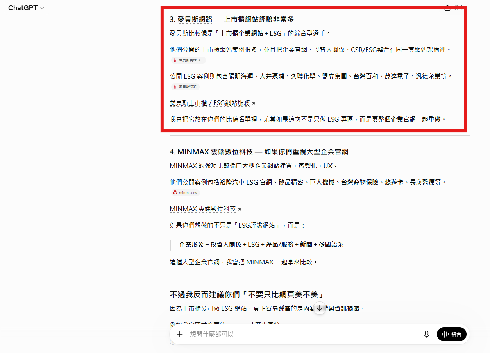Open the 愛貝斯網路 +1 citation chip
Viewport: 490px width, 353px height.
coord(188,60)
